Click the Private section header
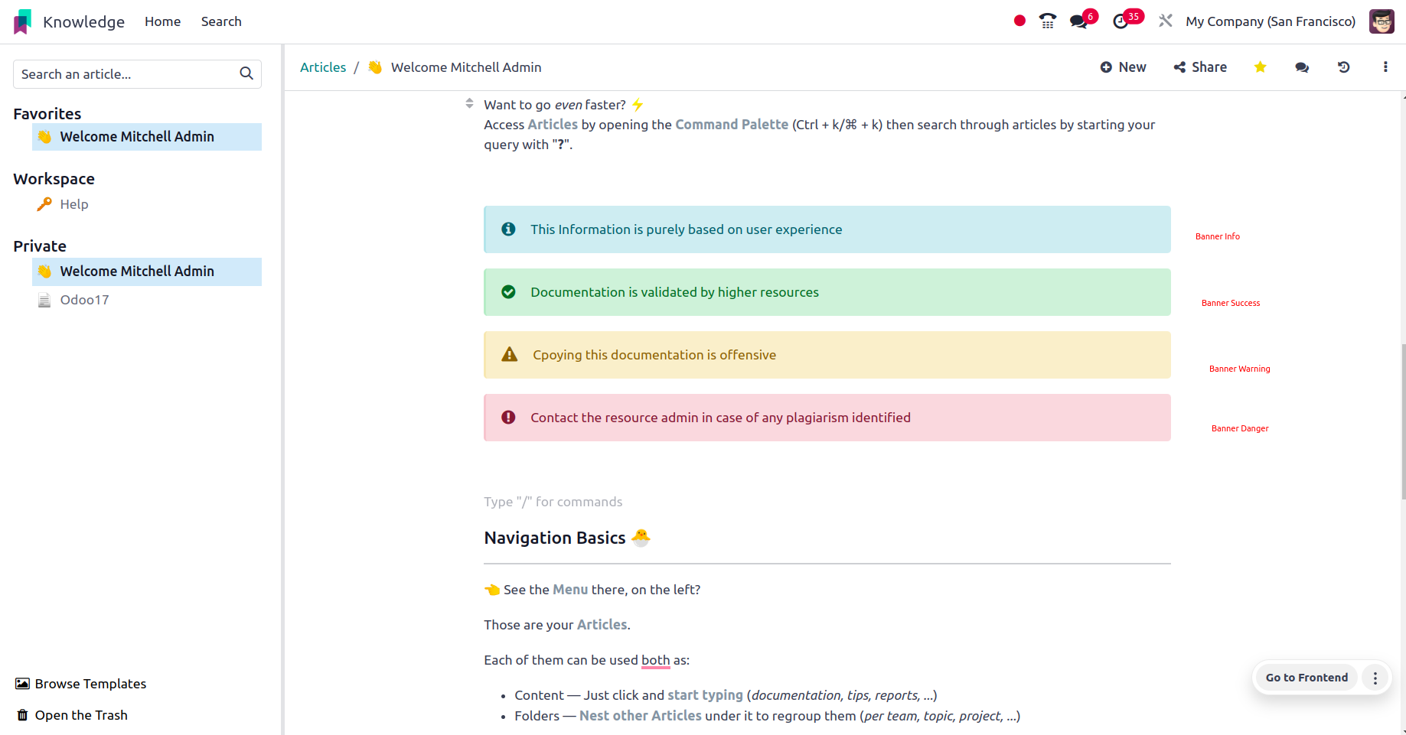This screenshot has width=1406, height=735. (40, 246)
